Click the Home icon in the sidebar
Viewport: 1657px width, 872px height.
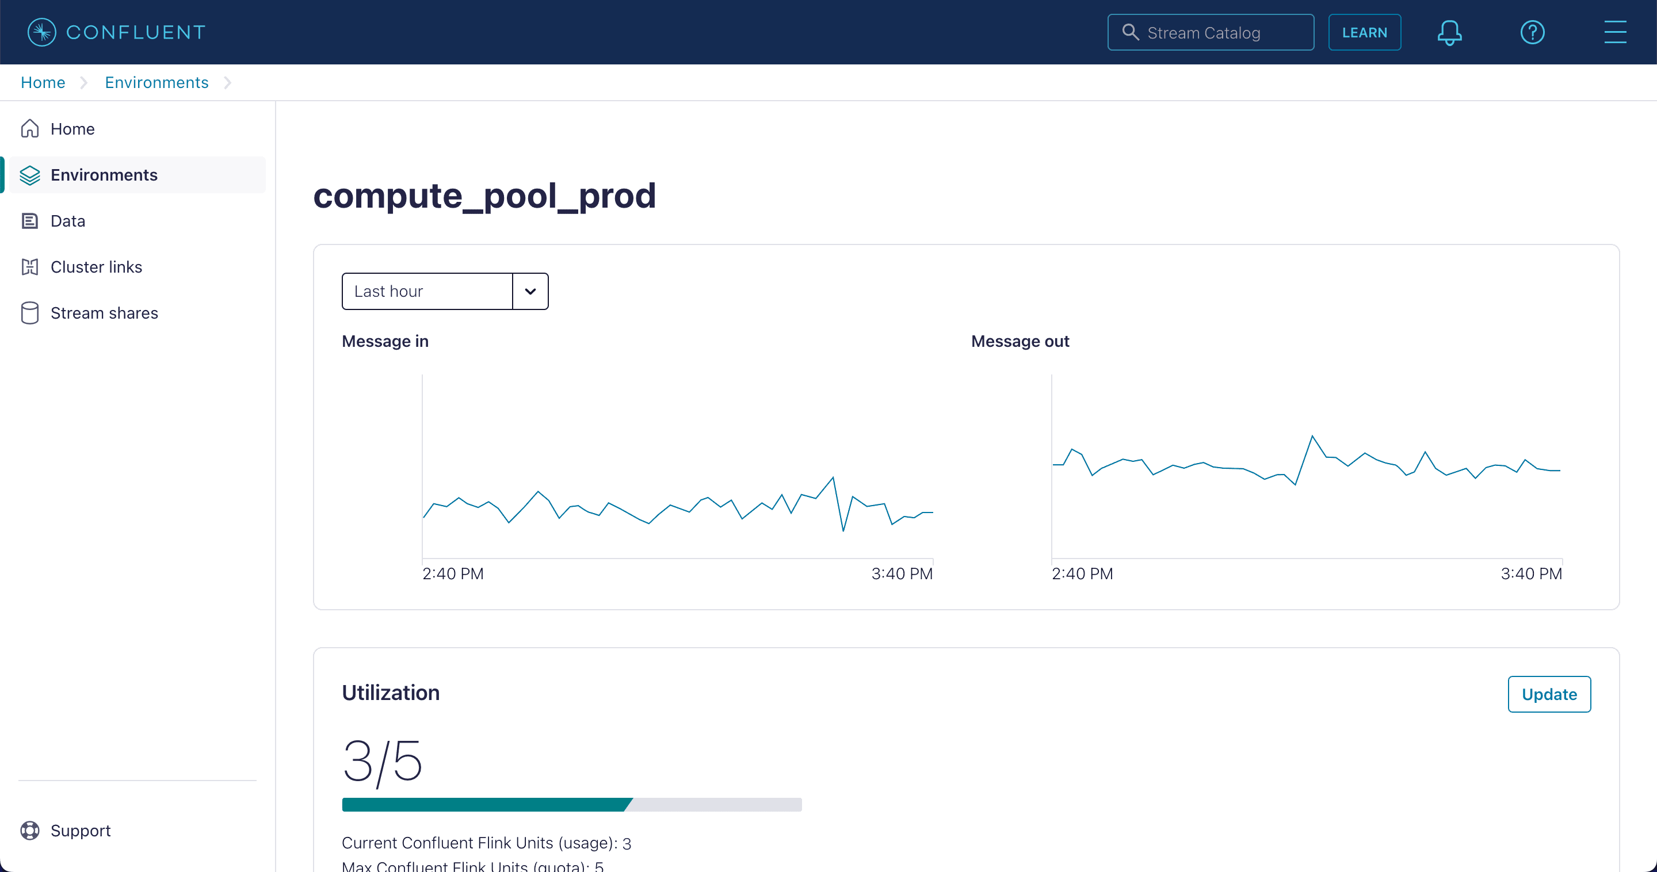pos(30,129)
